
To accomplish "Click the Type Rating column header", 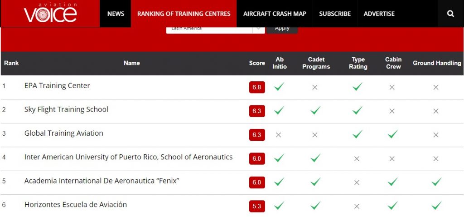I will (x=358, y=63).
